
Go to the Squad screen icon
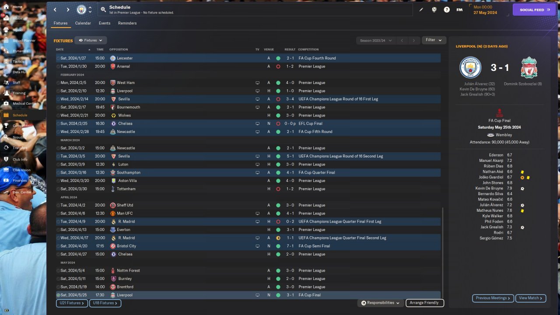click(6, 30)
